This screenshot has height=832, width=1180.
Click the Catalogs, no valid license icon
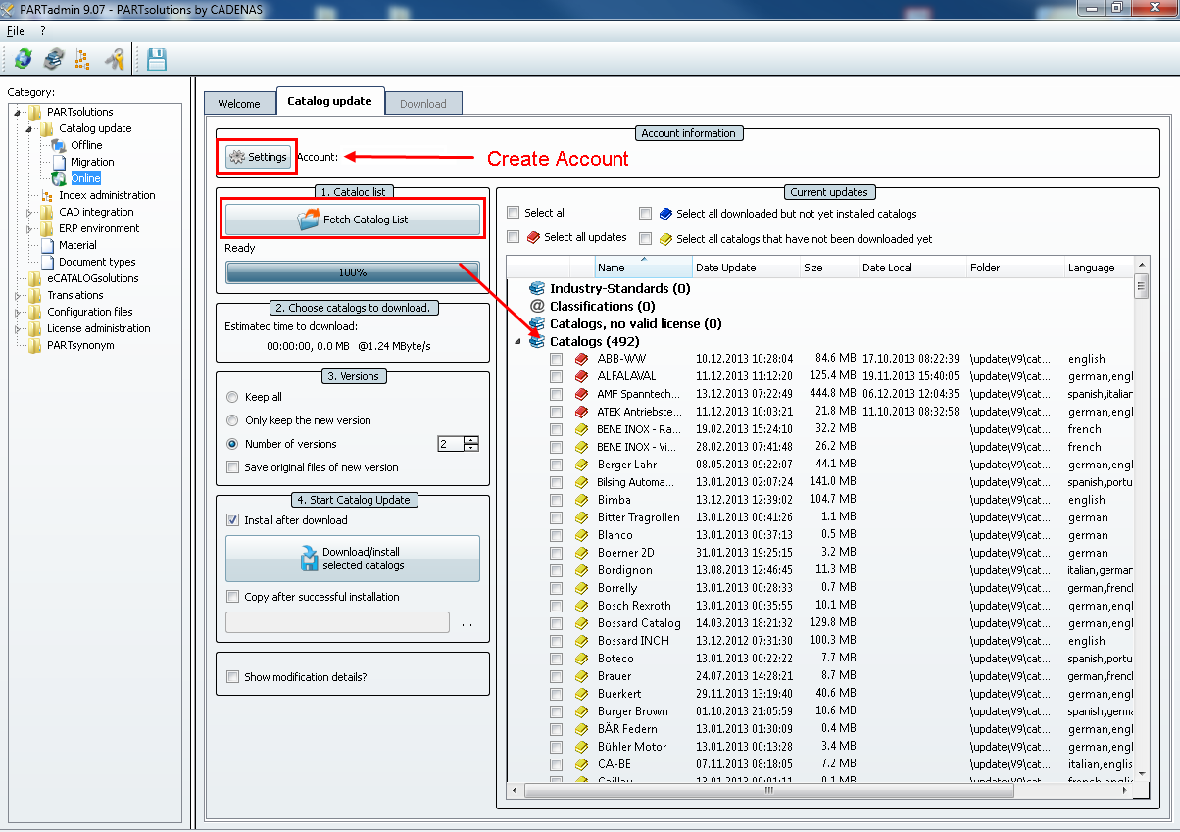(x=536, y=323)
